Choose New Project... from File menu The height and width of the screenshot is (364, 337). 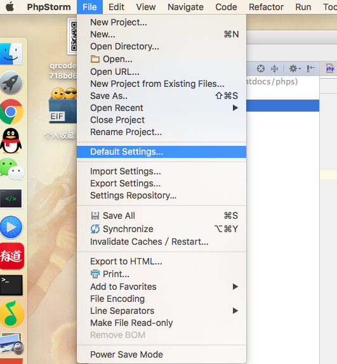[161, 22]
